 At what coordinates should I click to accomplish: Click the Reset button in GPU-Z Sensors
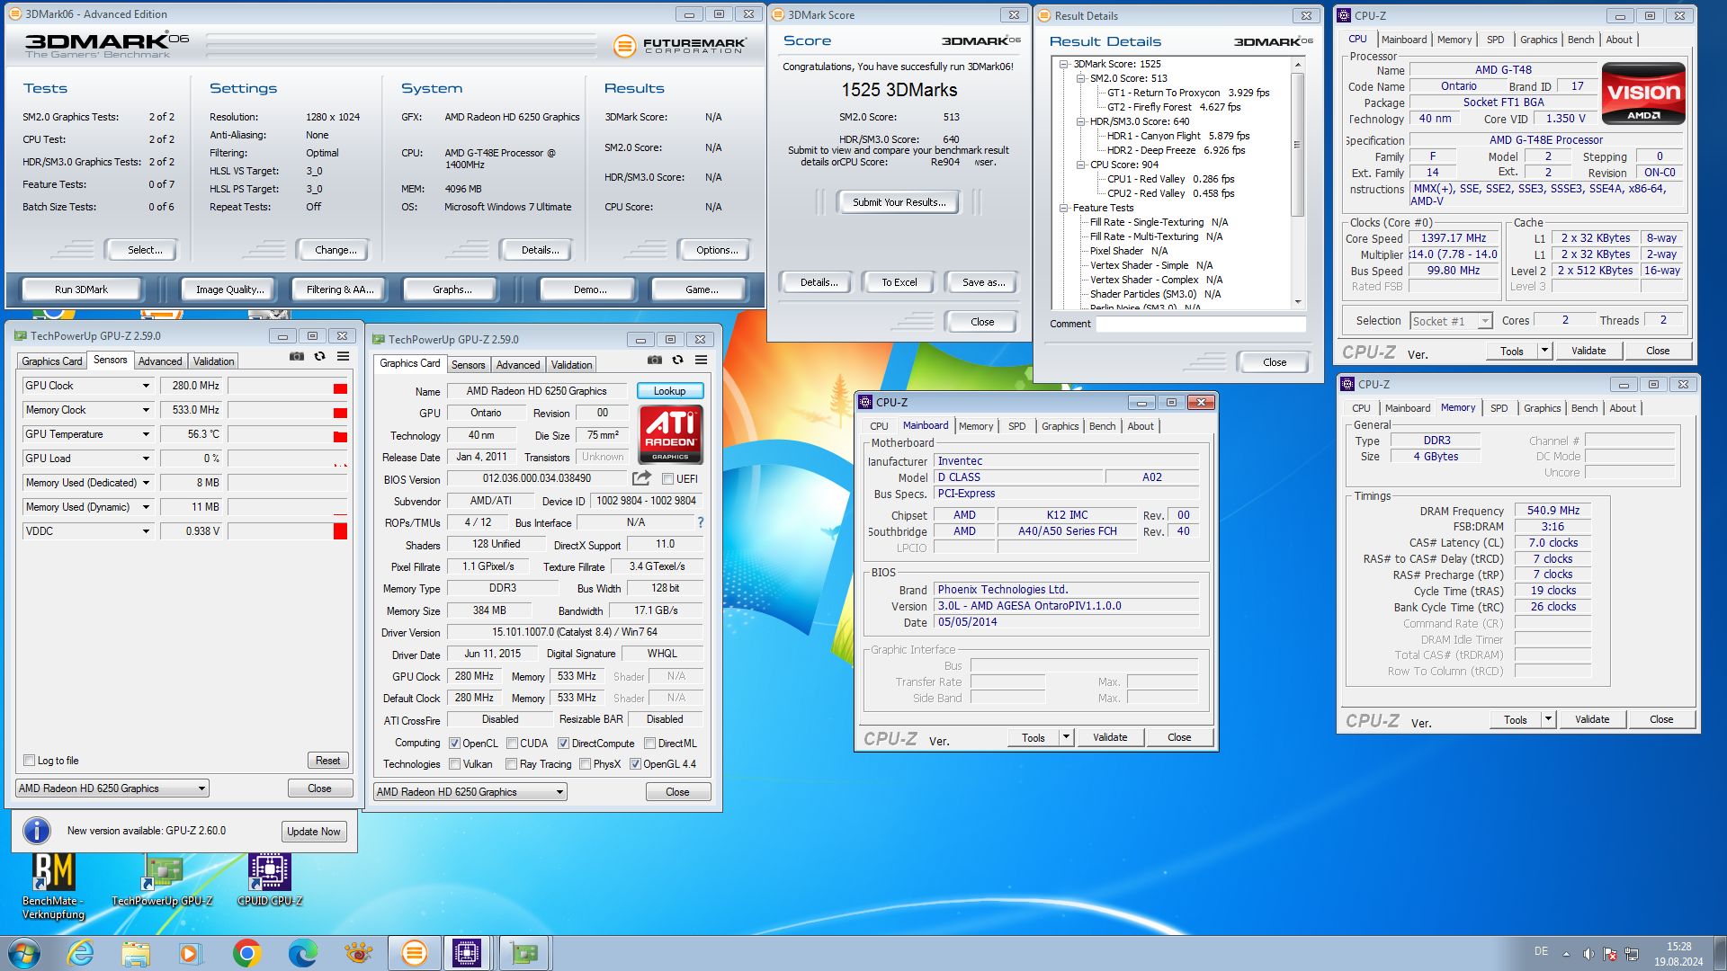tap(327, 761)
